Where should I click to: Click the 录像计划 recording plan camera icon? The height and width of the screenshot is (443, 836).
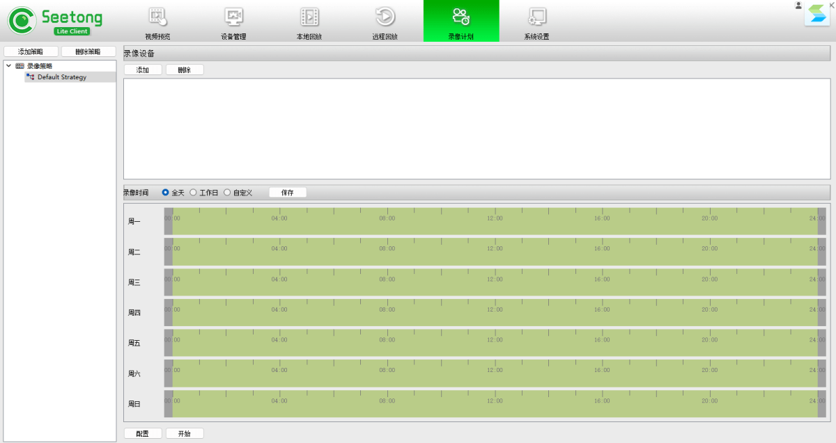460,17
